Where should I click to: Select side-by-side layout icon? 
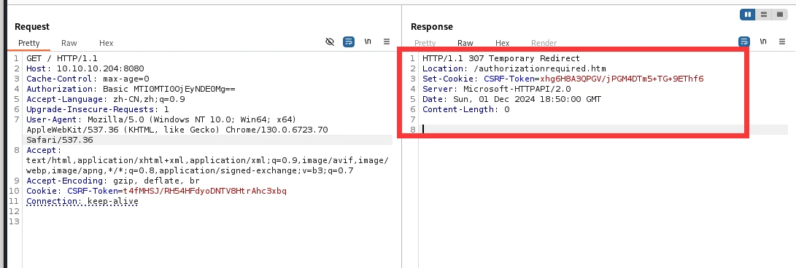click(x=748, y=15)
